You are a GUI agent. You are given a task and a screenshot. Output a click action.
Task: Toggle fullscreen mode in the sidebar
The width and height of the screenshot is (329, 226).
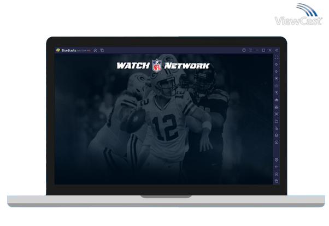[277, 57]
